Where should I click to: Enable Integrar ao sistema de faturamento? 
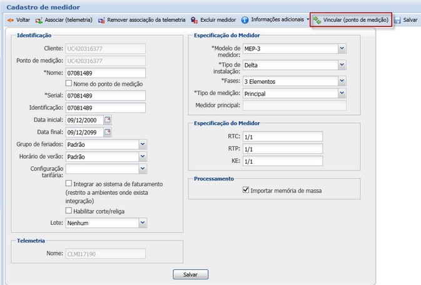(x=69, y=184)
